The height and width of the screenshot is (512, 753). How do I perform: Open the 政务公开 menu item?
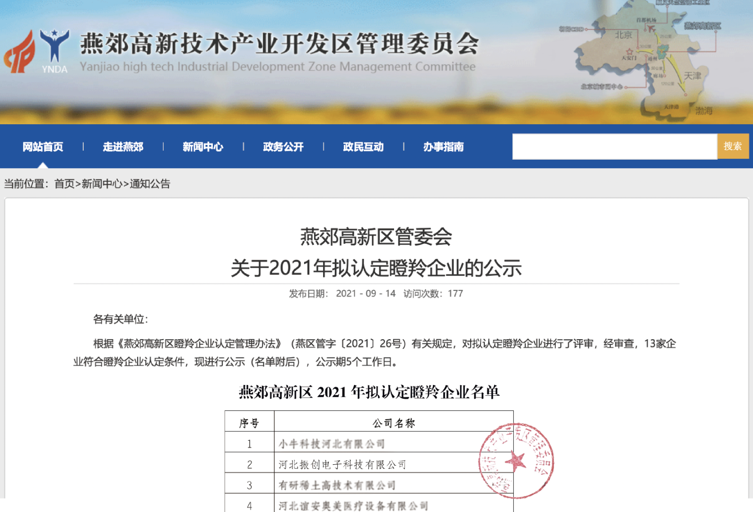[x=283, y=147]
